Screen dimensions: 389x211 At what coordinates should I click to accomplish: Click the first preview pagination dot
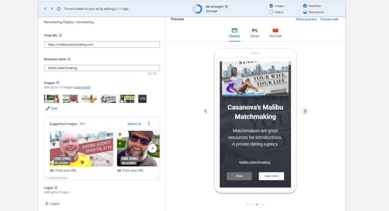point(247,205)
